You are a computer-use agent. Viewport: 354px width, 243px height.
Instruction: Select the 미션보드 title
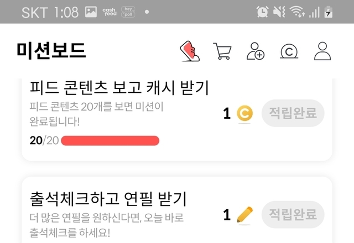click(x=51, y=51)
